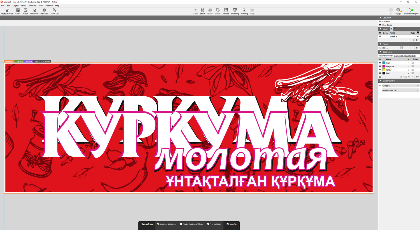The width and height of the screenshot is (420, 230).
Task: Open the Placed Art panel
Action: (x=34, y=11)
